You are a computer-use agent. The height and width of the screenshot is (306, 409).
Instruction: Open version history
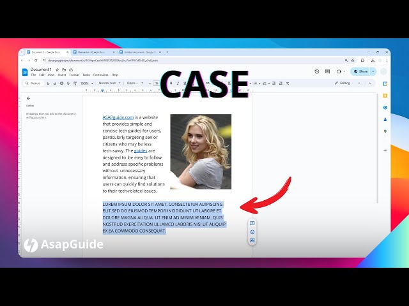317,71
